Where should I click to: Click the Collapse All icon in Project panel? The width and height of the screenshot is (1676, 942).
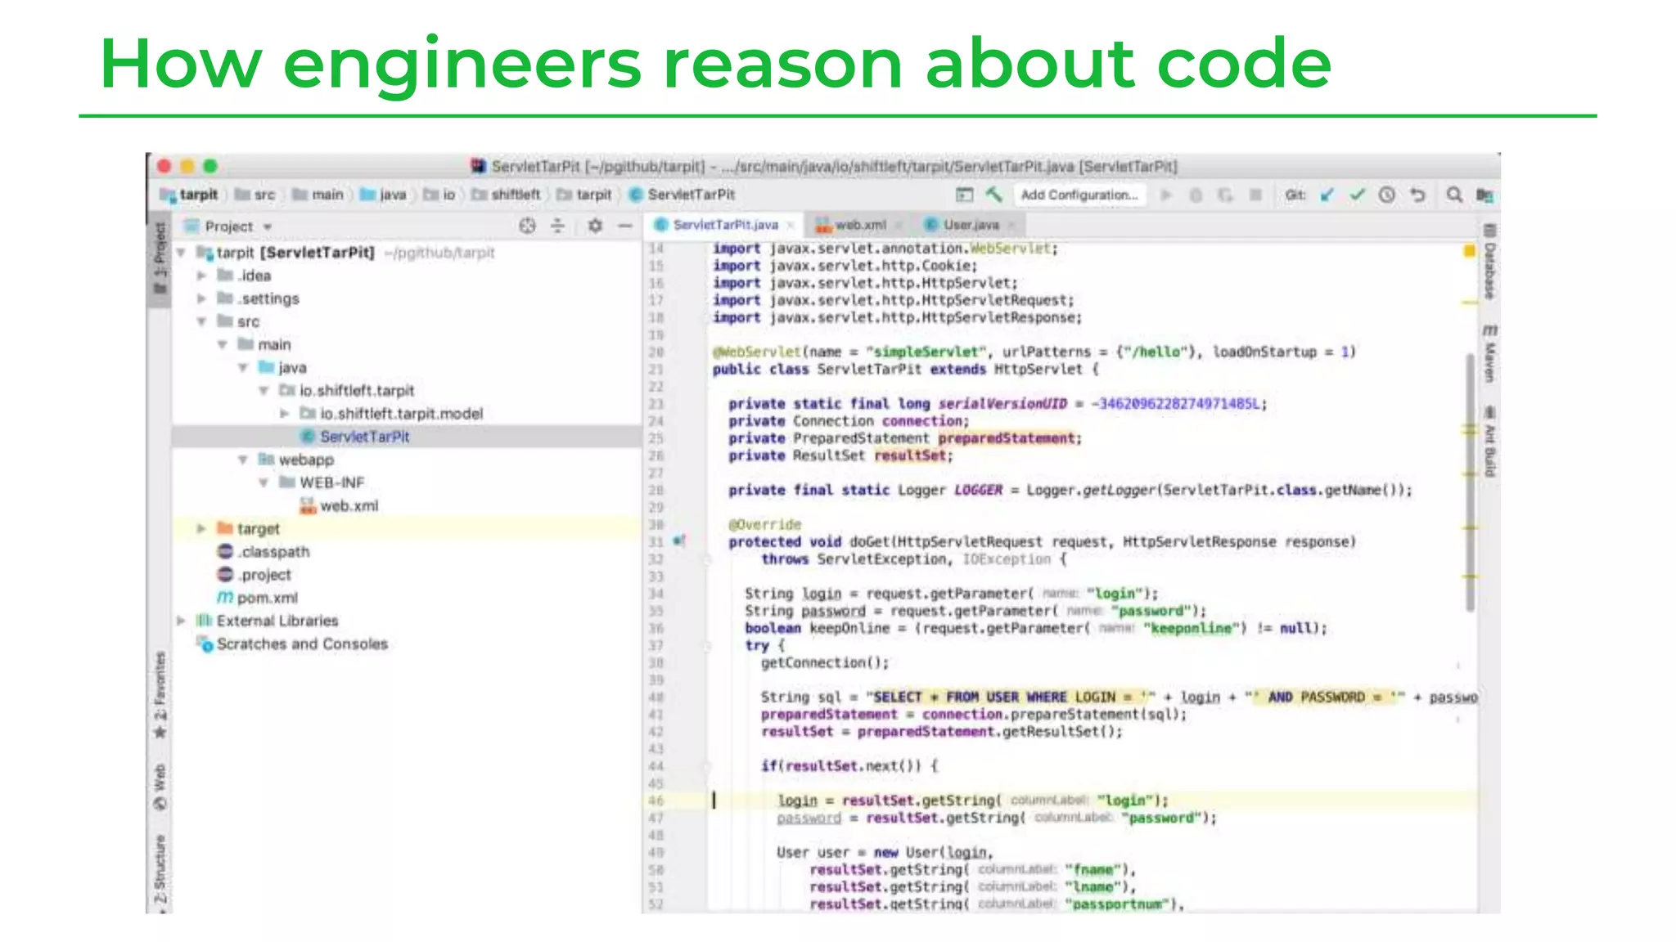pos(557,226)
